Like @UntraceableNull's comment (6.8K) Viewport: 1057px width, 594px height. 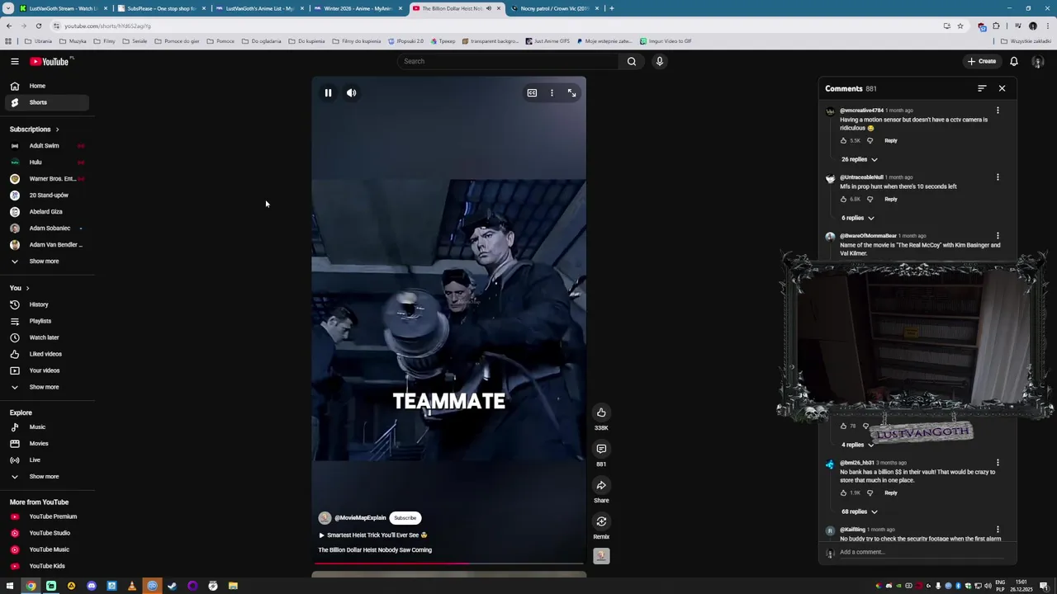tap(843, 199)
